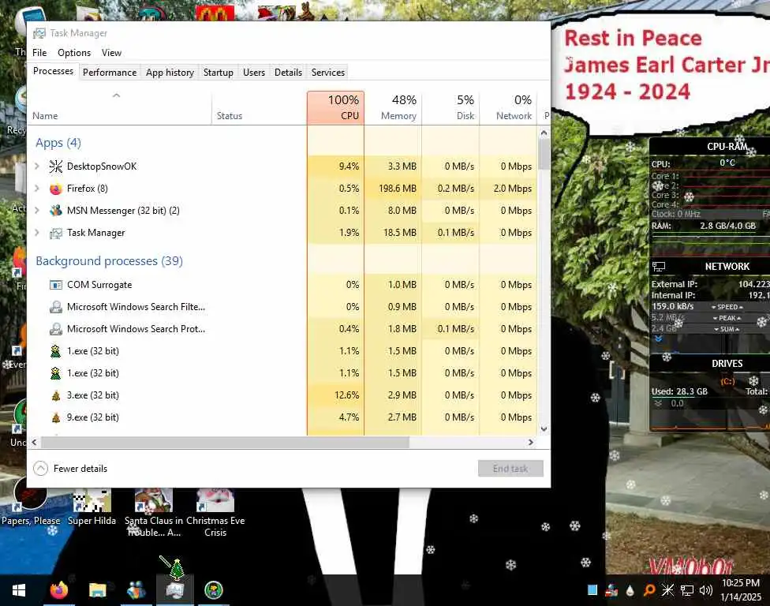Toggle PEAK arrows in Network gadget

pos(727,318)
